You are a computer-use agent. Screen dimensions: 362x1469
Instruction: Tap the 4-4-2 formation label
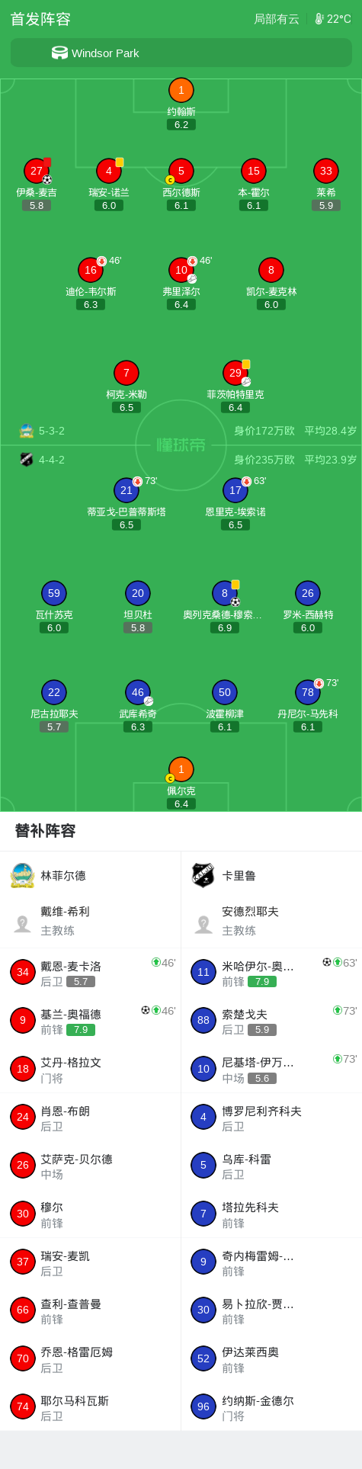[x=52, y=460]
